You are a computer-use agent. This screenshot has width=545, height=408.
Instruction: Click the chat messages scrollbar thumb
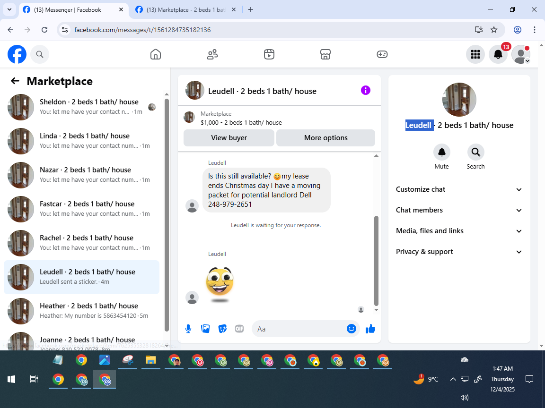click(376, 260)
